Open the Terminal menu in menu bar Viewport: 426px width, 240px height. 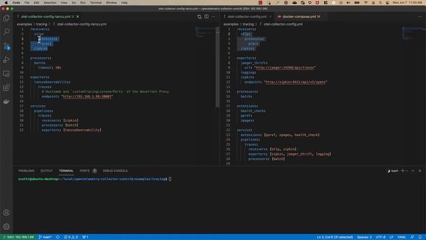96,3
